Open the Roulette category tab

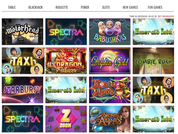coord(62,7)
